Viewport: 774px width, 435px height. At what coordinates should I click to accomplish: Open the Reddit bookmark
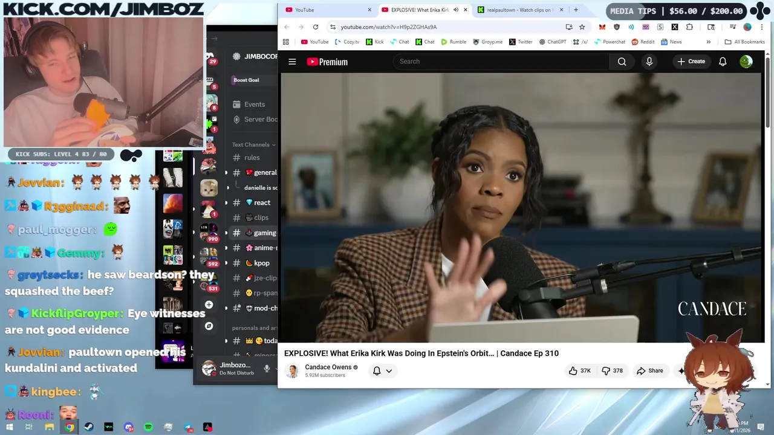[x=643, y=42]
